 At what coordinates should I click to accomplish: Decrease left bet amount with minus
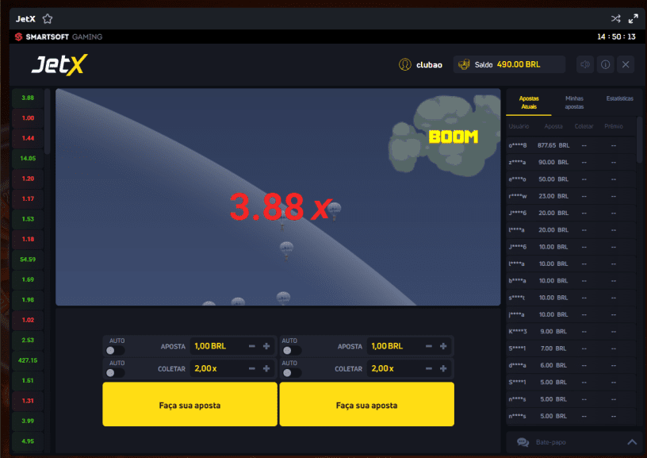click(x=251, y=346)
